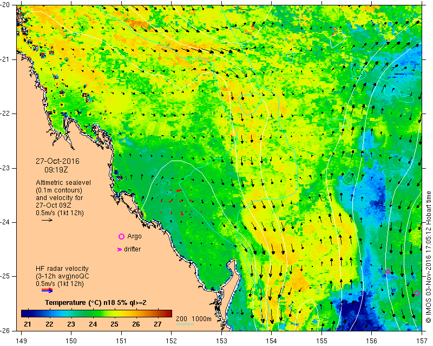The width and height of the screenshot is (433, 346).
Task: Click the colorbar tick label '22'
Action: click(x=49, y=324)
